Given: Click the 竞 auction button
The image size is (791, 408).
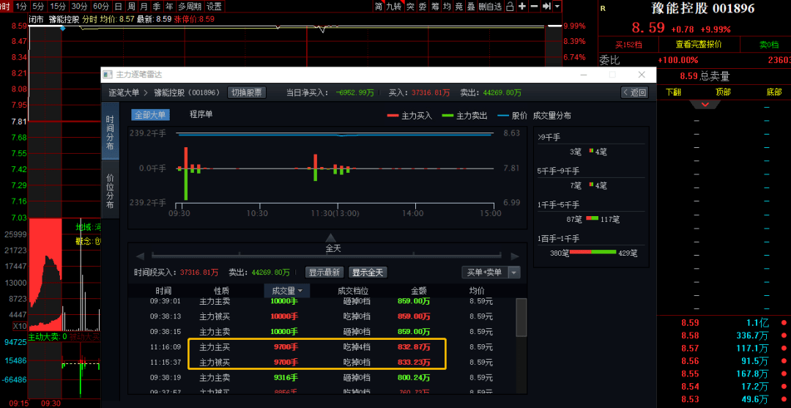Looking at the screenshot, I should pos(458,7).
